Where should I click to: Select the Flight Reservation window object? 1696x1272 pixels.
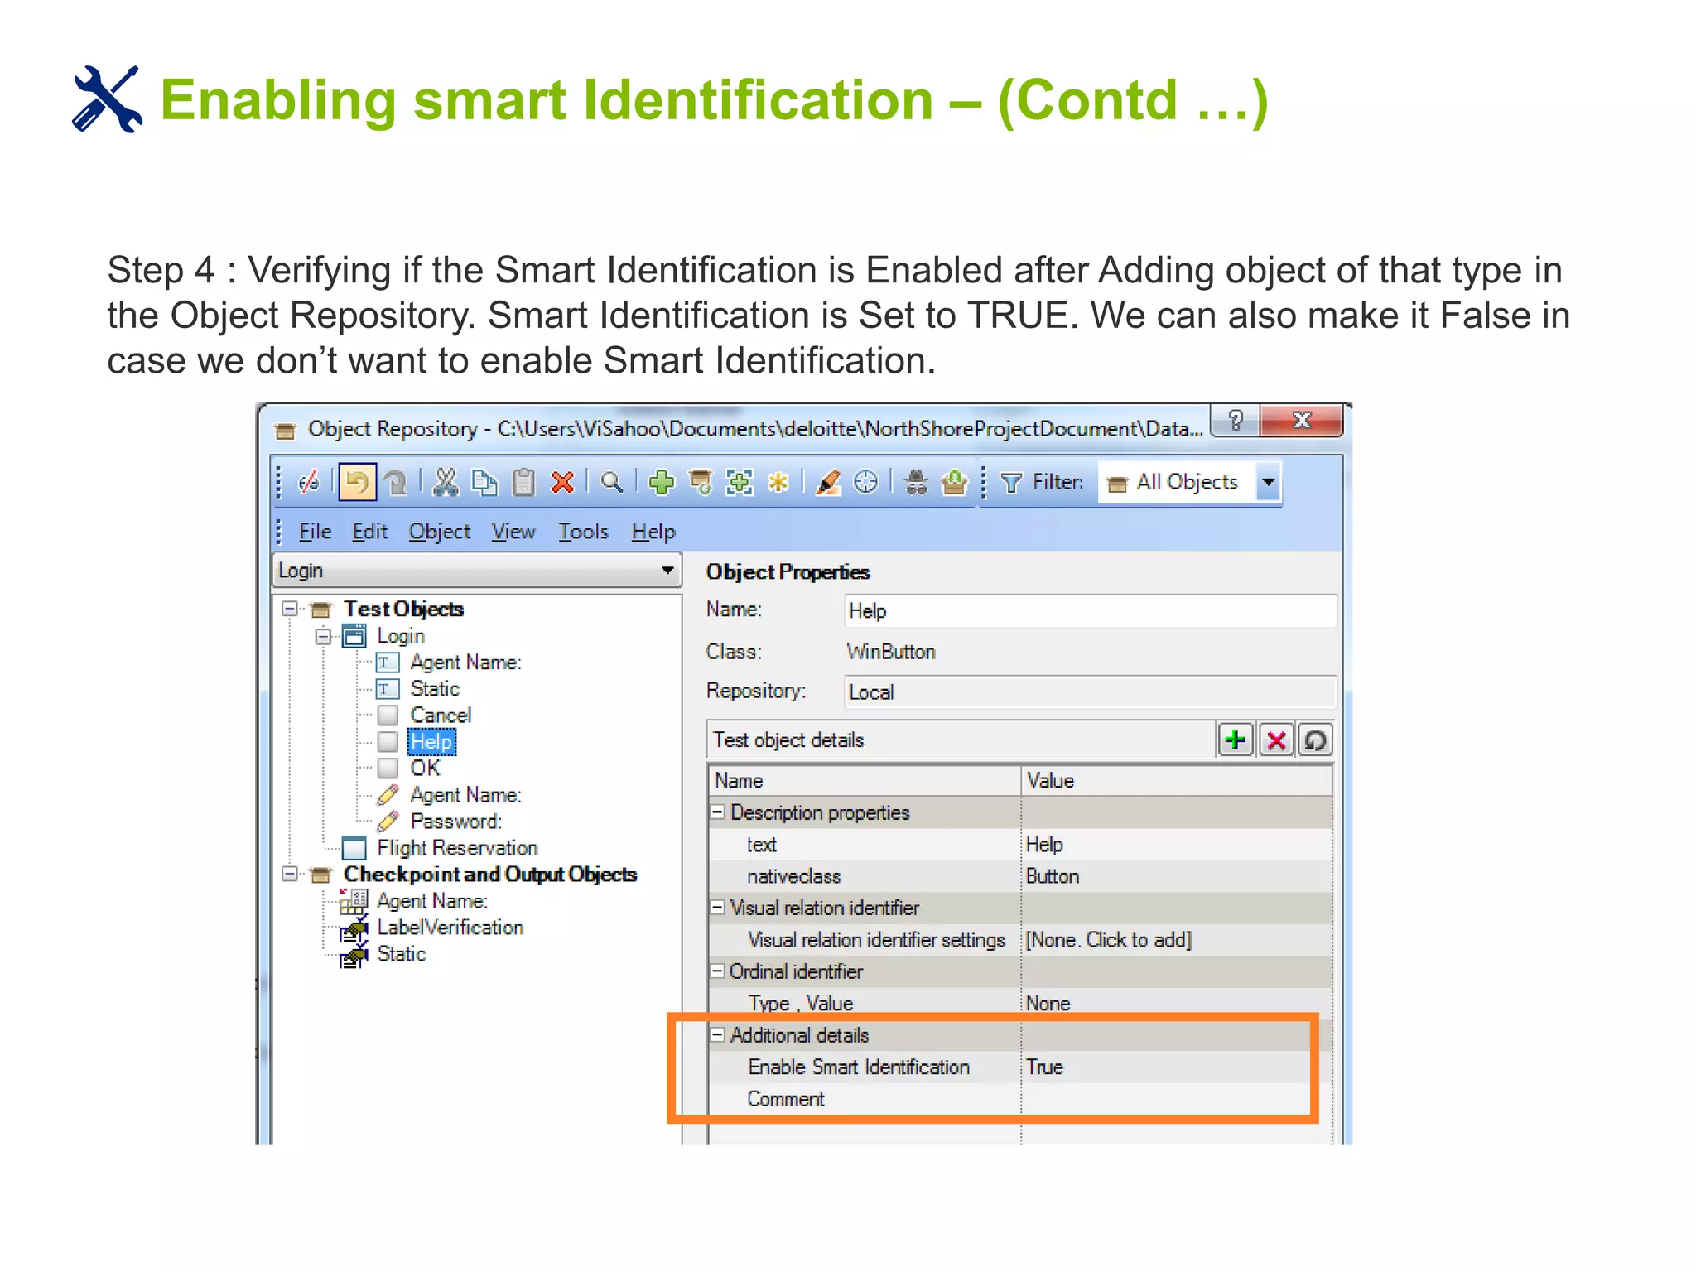(x=457, y=848)
